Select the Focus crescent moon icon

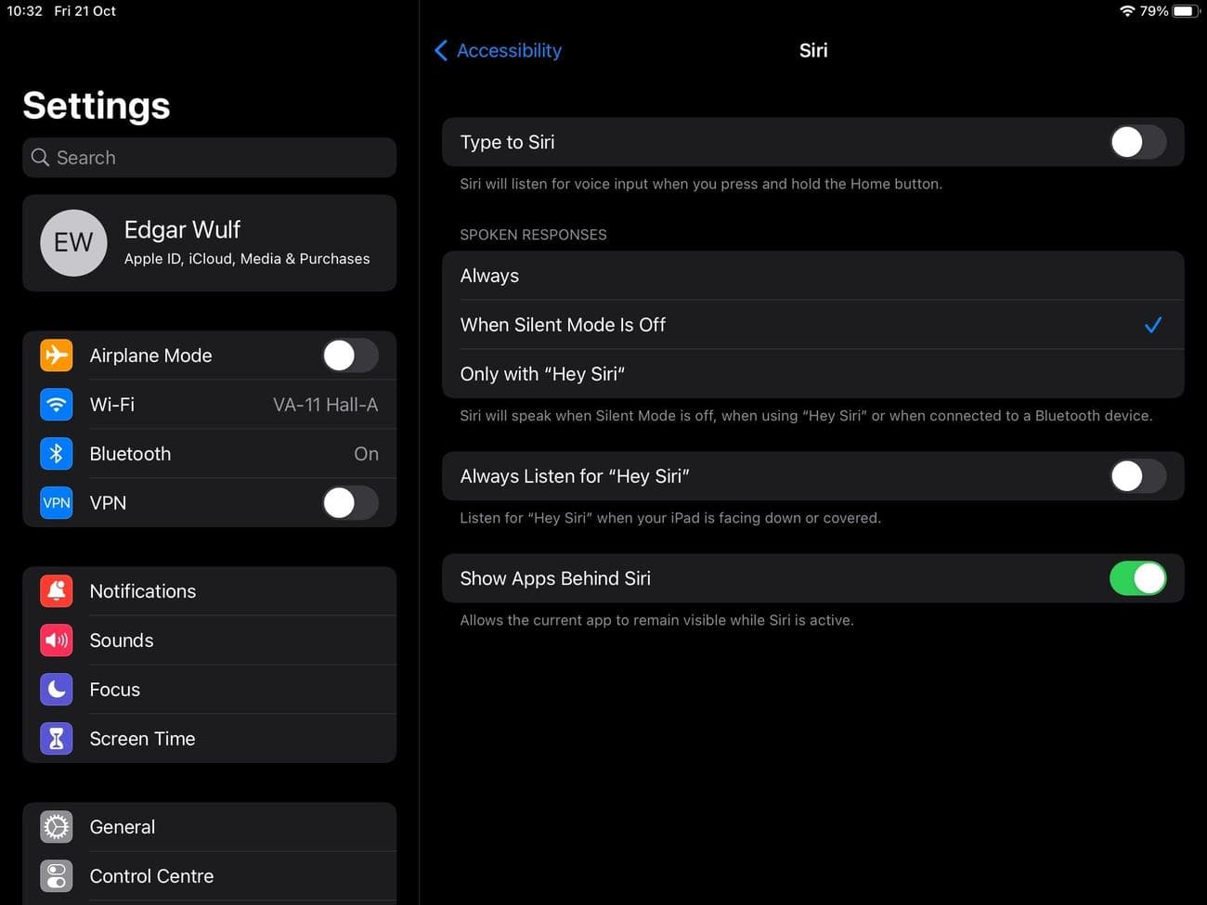[56, 689]
